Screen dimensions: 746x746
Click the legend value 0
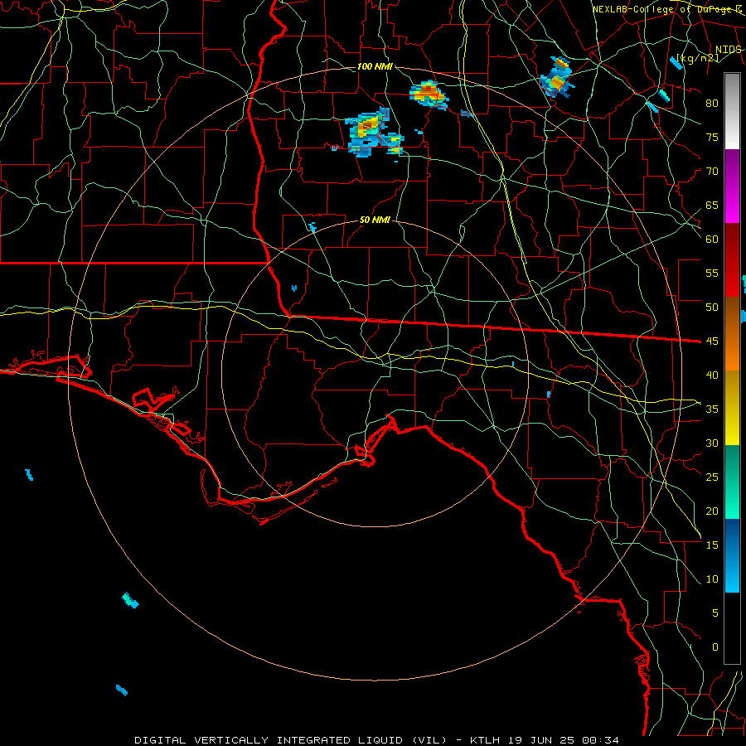pos(715,647)
